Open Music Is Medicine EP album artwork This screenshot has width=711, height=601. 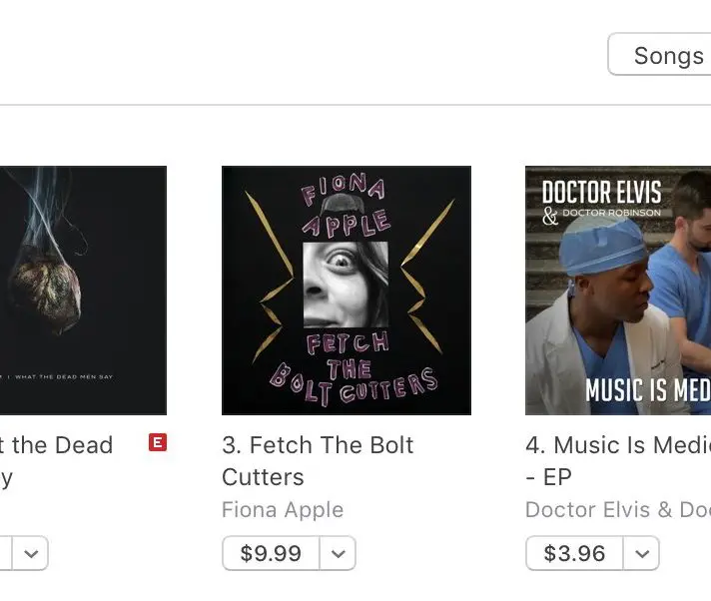pyautogui.click(x=618, y=290)
